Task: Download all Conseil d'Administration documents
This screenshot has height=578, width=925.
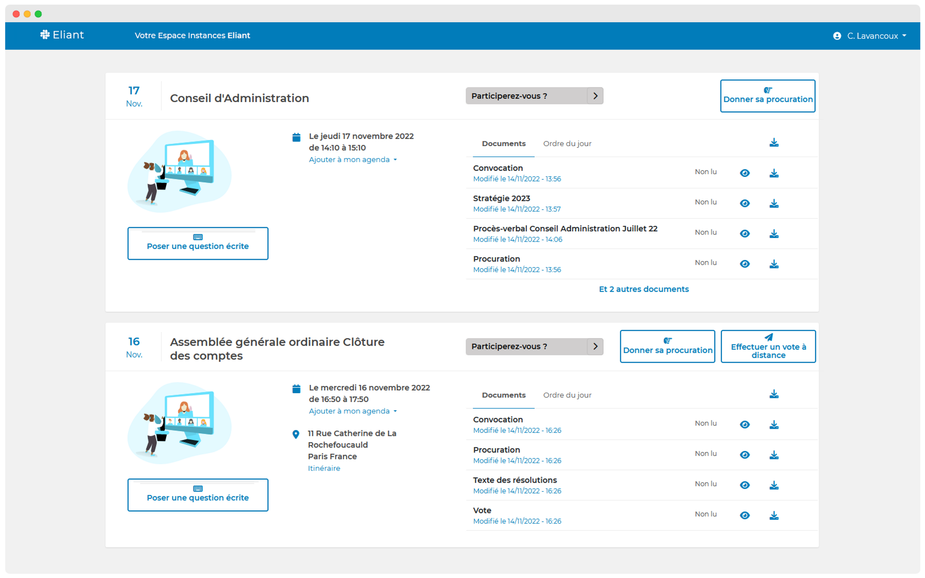Action: coord(774,143)
